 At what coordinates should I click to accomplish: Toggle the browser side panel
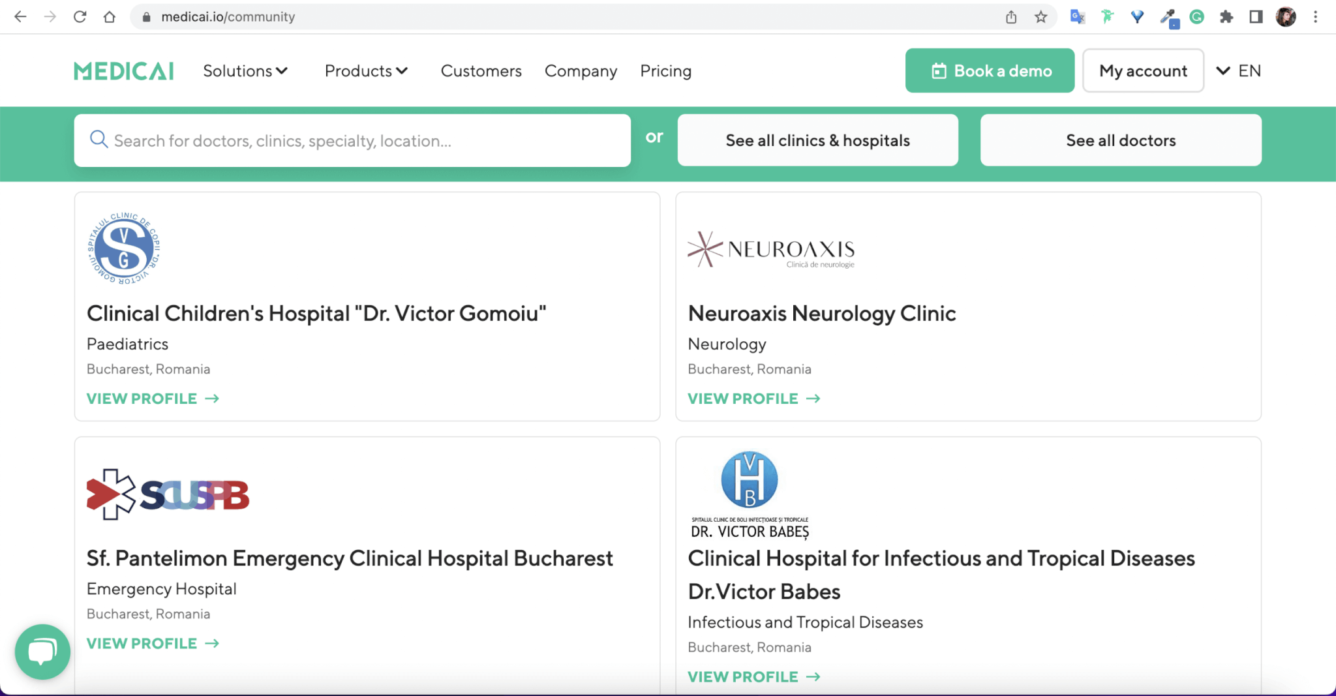point(1256,17)
